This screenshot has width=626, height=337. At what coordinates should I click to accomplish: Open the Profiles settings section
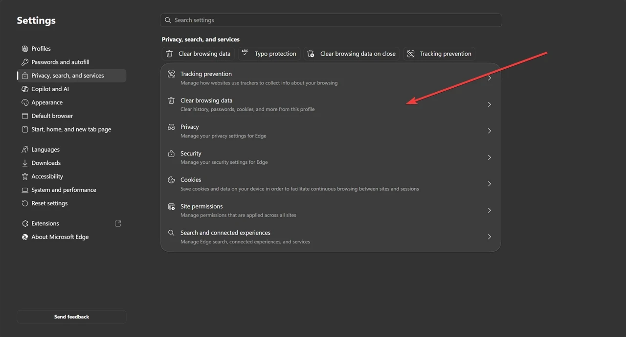point(71,49)
